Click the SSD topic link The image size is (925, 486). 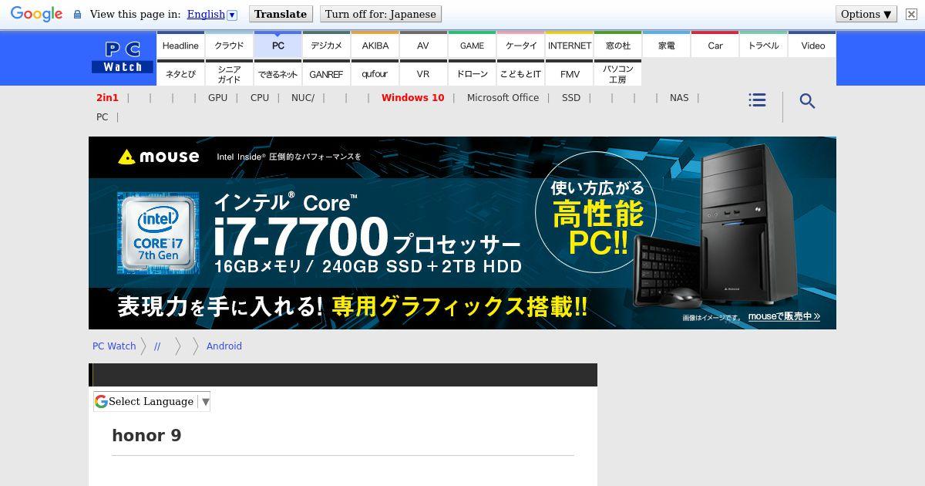tap(571, 97)
